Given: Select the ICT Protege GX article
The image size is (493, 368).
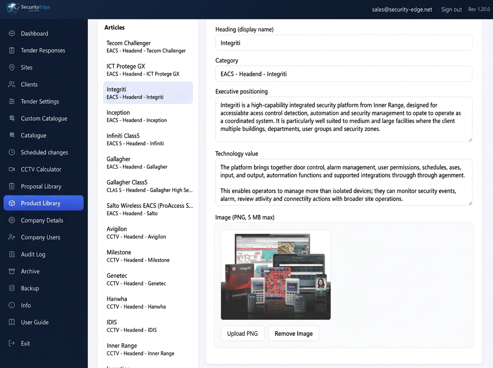Looking at the screenshot, I should pyautogui.click(x=148, y=69).
